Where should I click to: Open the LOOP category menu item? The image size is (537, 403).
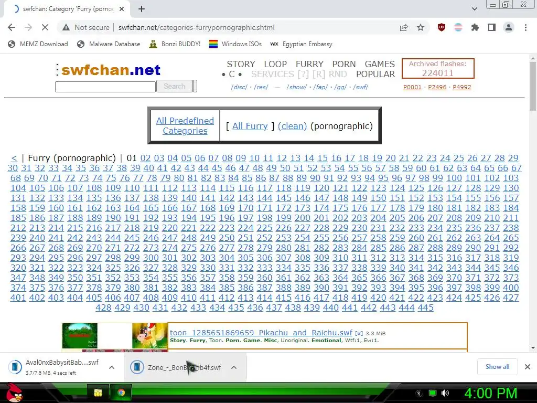point(275,64)
